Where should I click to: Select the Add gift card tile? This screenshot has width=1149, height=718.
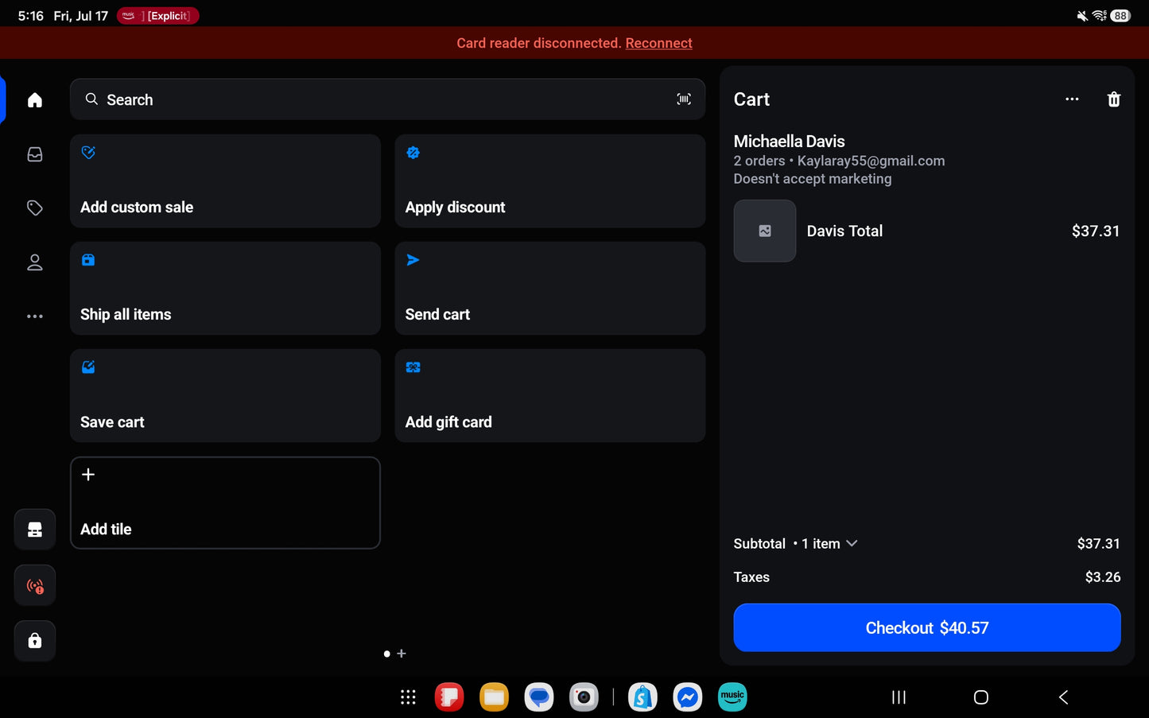pos(550,396)
